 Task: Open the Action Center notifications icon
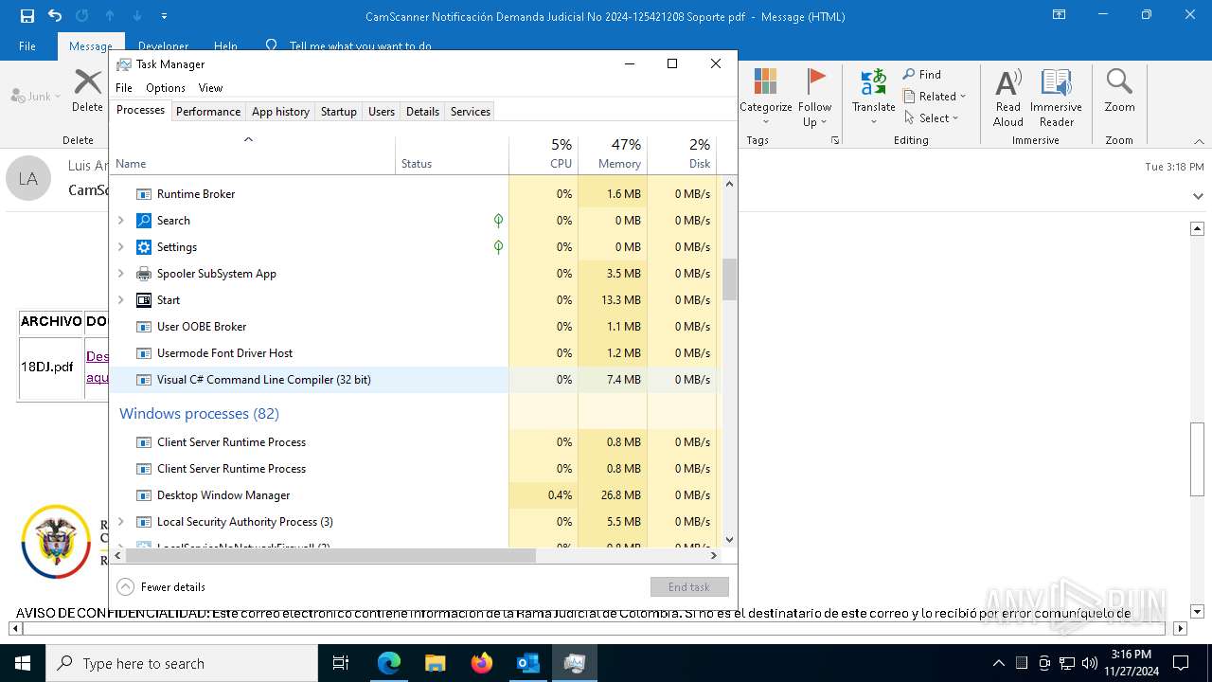point(1181,663)
